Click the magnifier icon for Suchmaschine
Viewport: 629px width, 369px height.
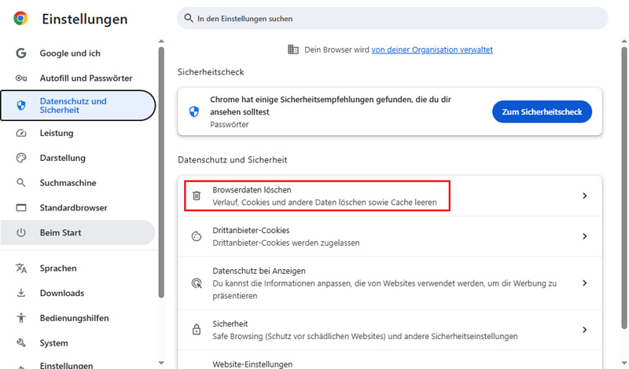click(21, 183)
